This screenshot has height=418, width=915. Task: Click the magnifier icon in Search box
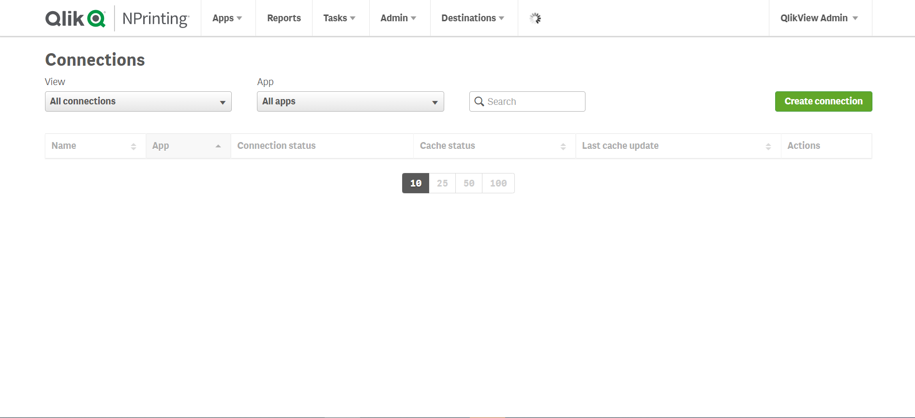(479, 101)
